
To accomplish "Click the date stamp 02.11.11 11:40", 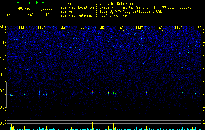I will point(20,15).
